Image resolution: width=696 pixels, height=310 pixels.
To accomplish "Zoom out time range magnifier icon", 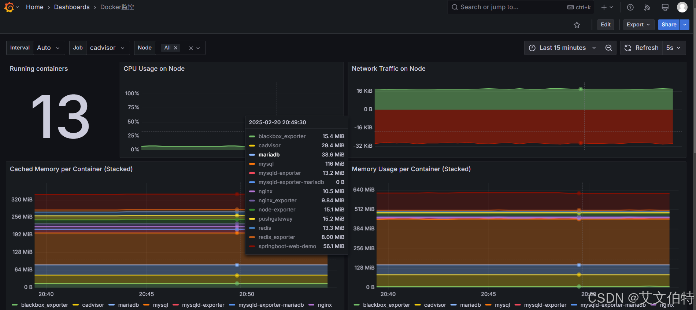I will tap(609, 48).
